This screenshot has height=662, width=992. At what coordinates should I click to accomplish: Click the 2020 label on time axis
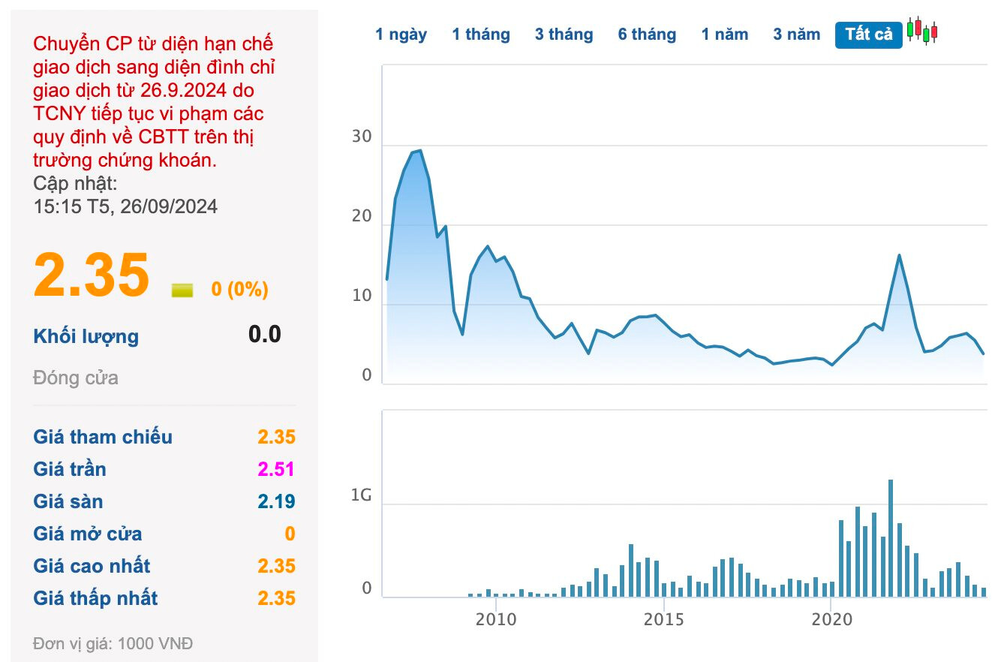tap(831, 619)
